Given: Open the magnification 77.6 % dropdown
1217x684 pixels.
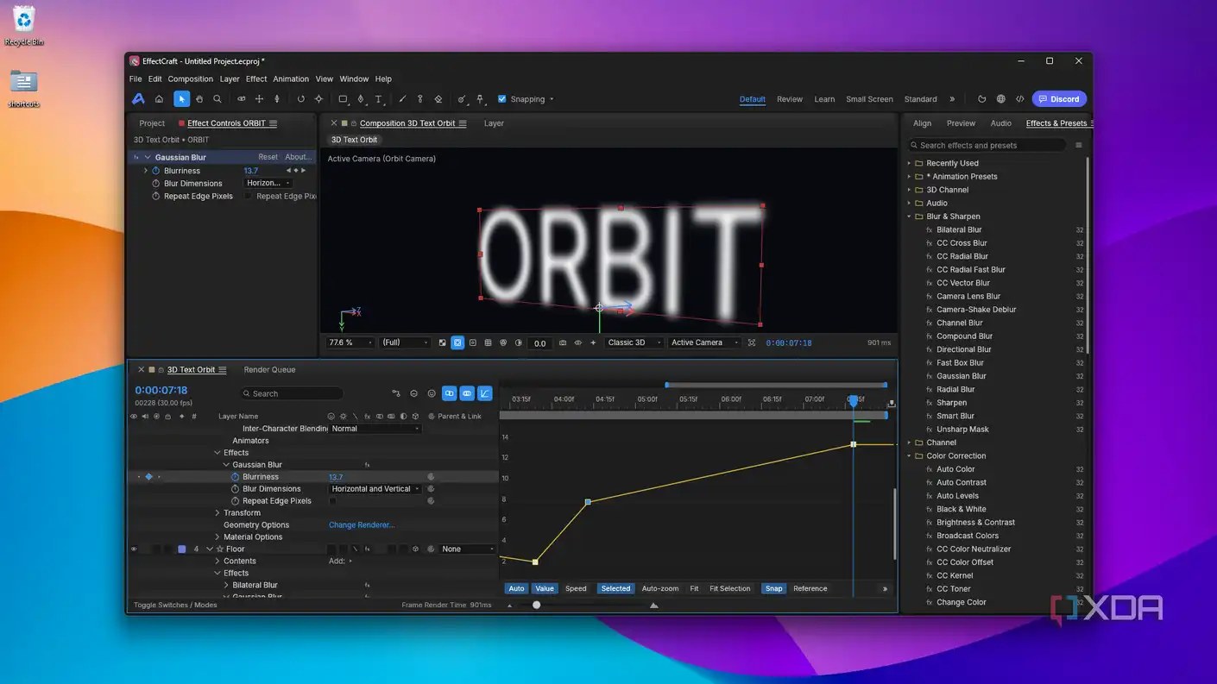Looking at the screenshot, I should click(x=350, y=342).
